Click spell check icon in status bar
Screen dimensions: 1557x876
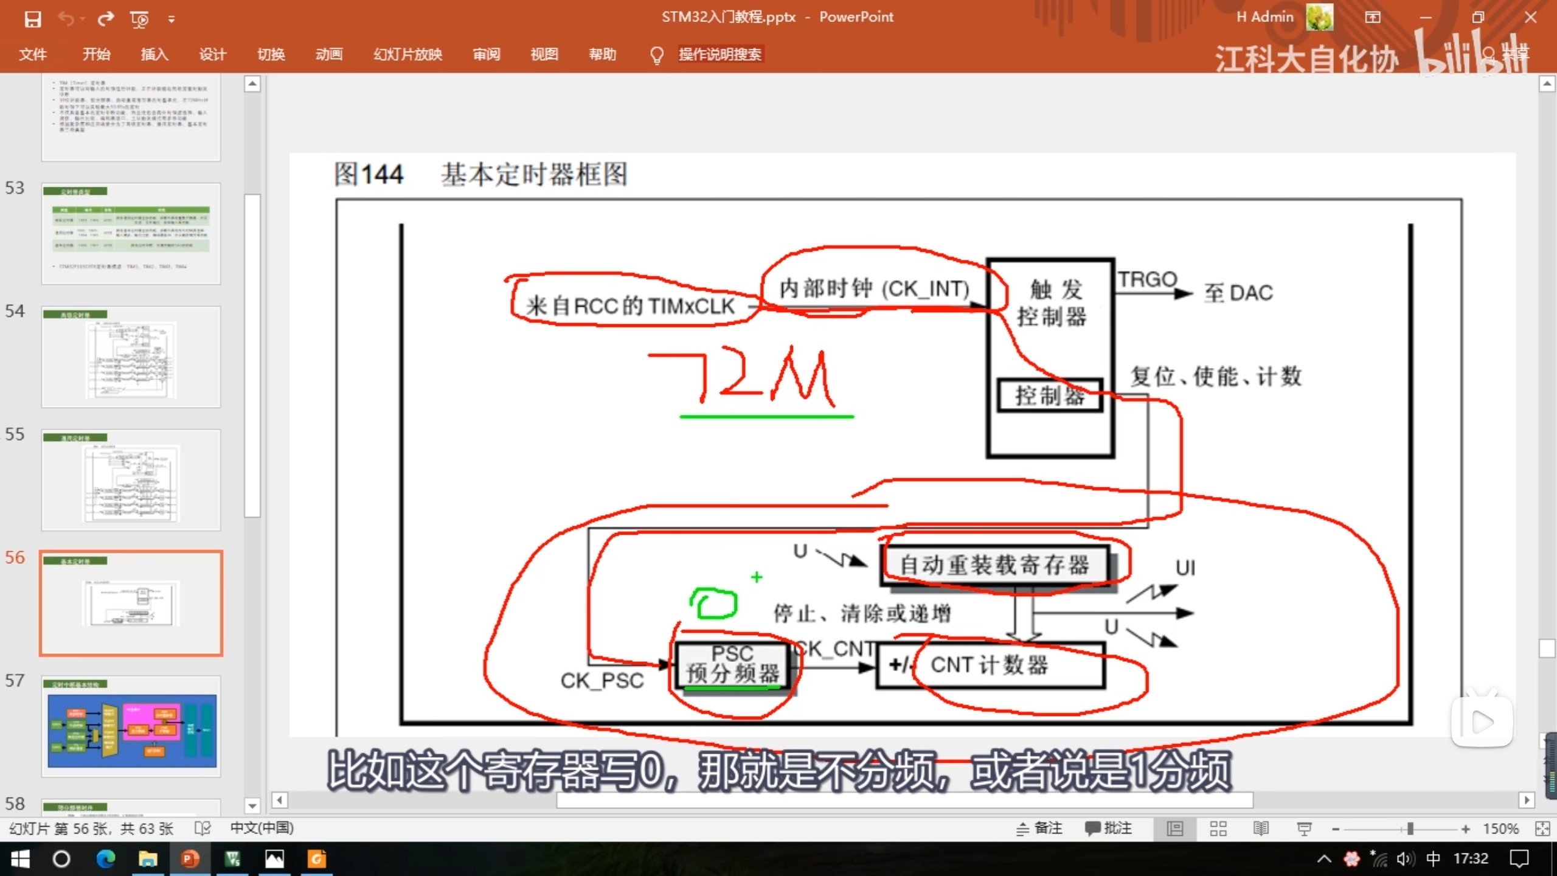click(203, 829)
